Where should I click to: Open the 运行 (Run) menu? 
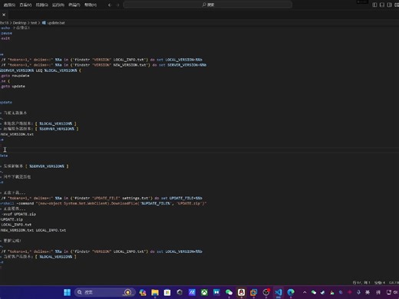[58, 5]
